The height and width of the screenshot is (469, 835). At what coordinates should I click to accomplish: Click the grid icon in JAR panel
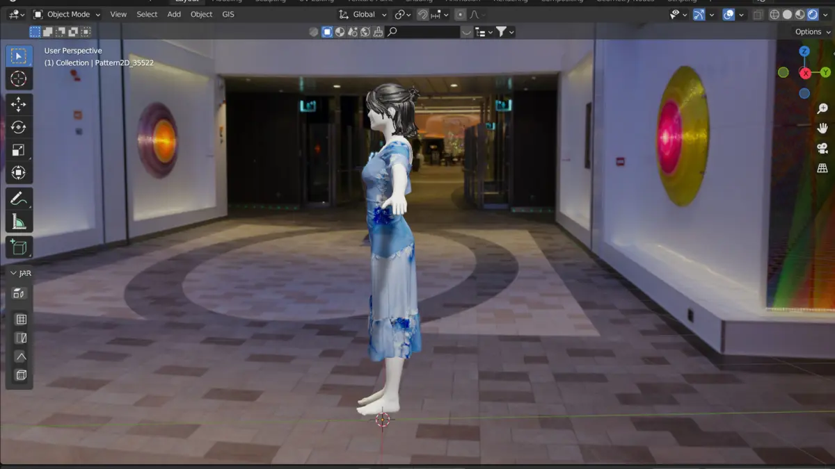click(21, 320)
